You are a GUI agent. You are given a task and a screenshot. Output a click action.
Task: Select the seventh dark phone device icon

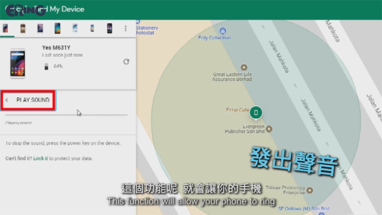point(110,28)
